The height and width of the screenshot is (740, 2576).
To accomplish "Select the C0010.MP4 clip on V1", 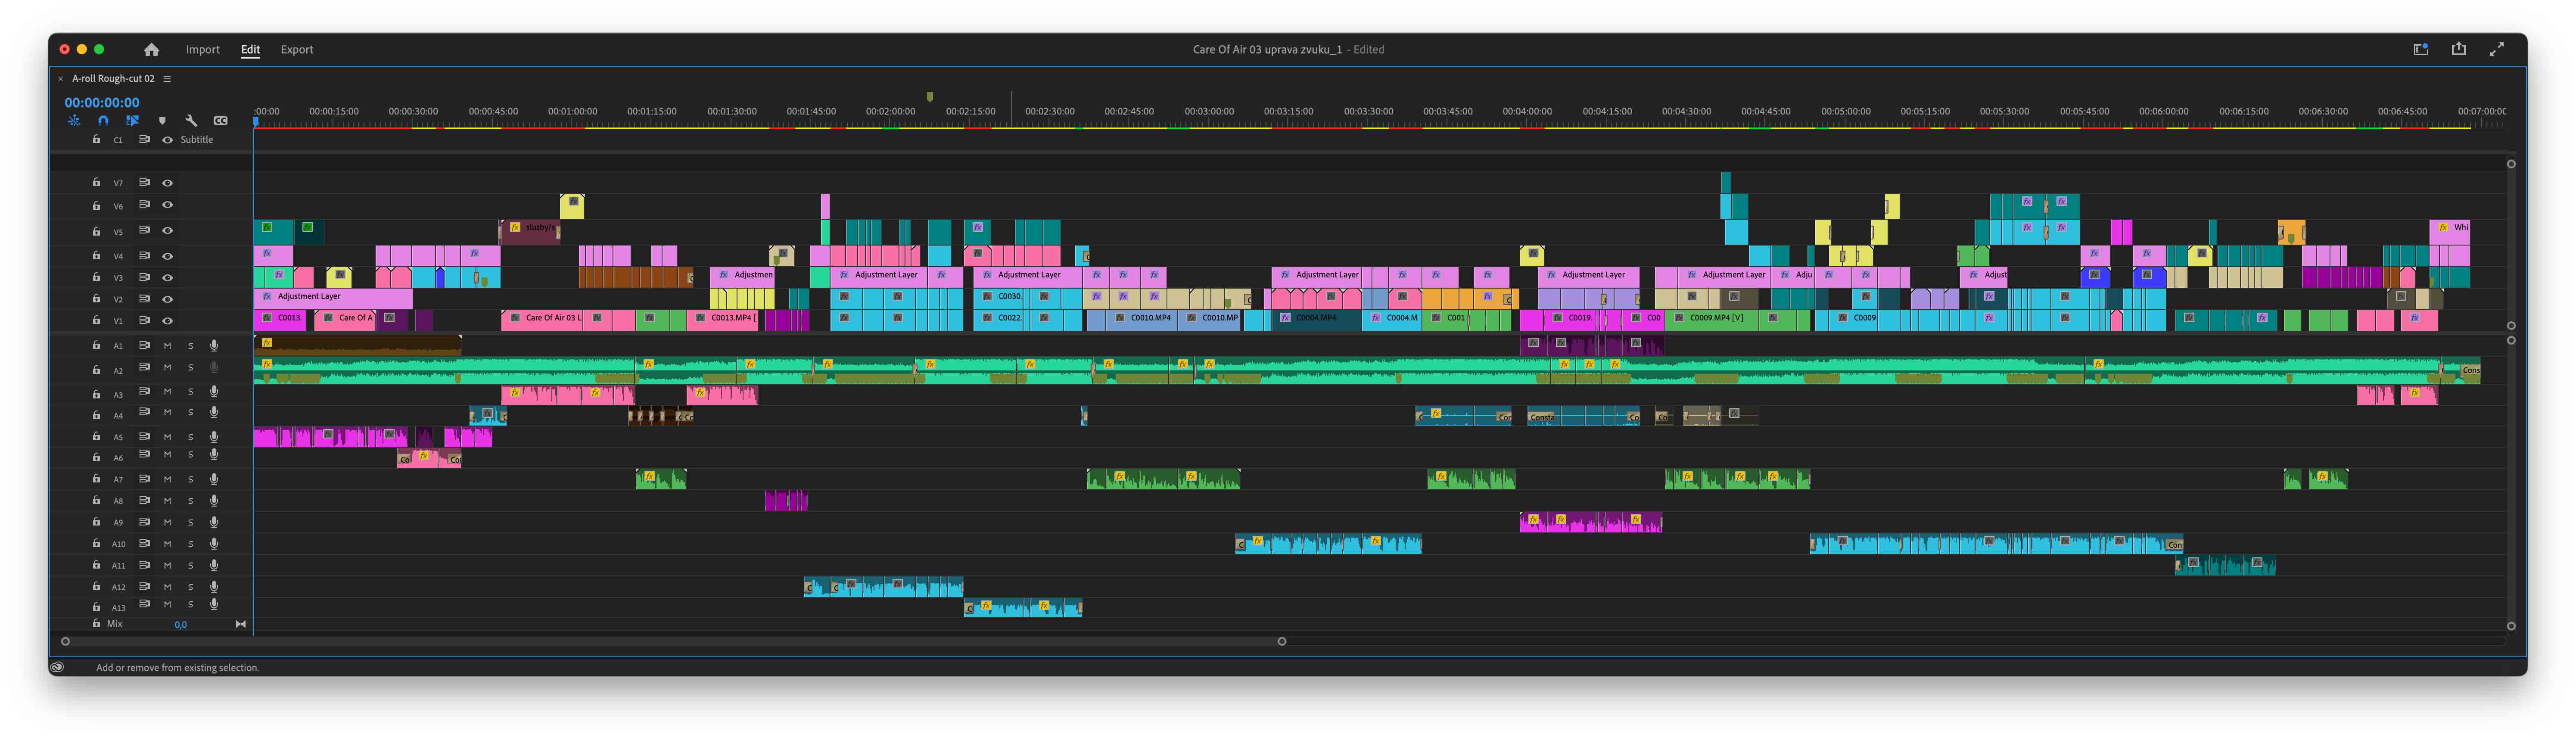I will [1142, 320].
